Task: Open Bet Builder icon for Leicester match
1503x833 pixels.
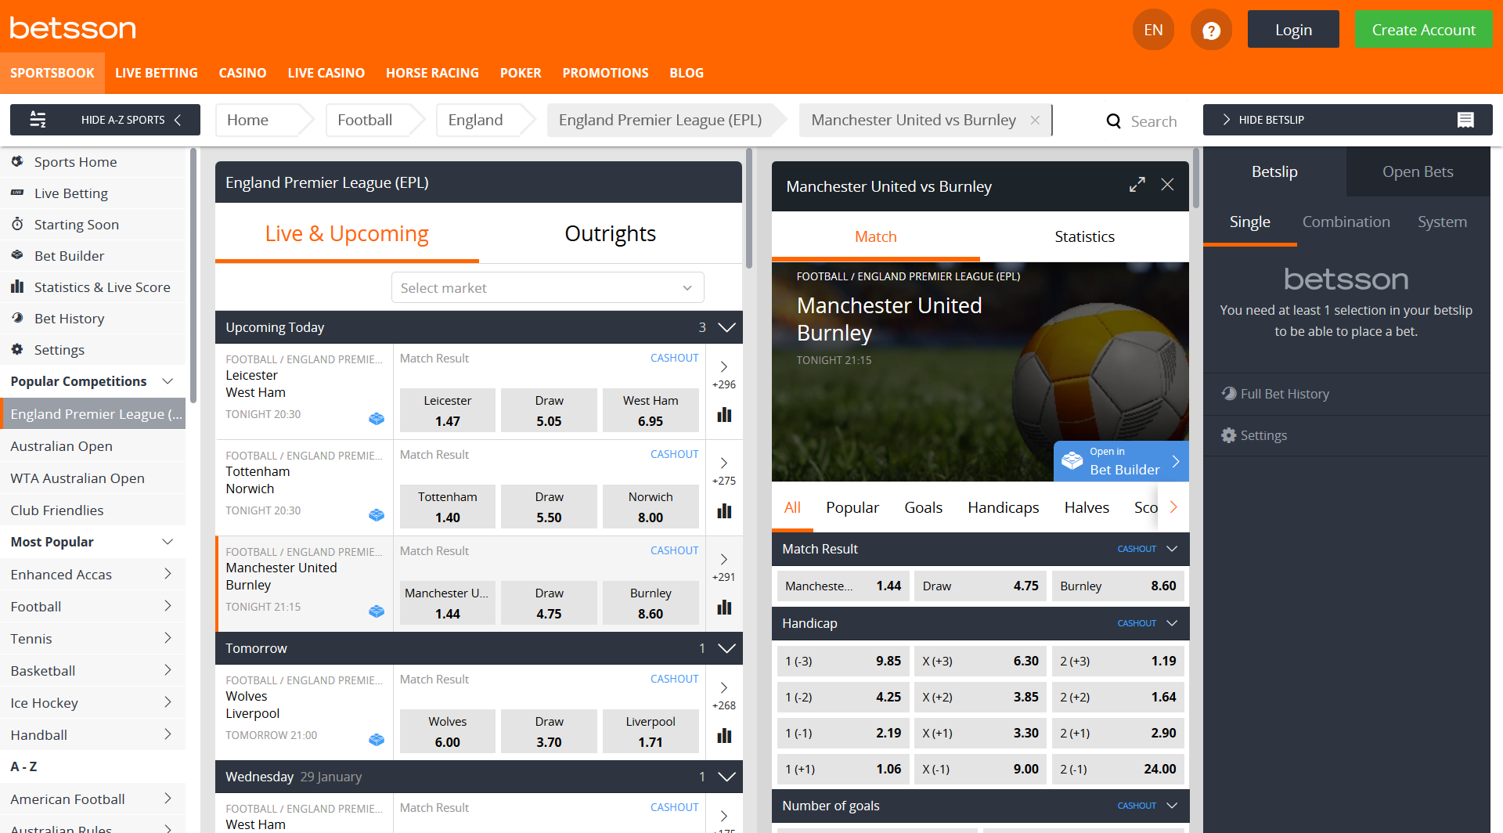Action: [377, 419]
